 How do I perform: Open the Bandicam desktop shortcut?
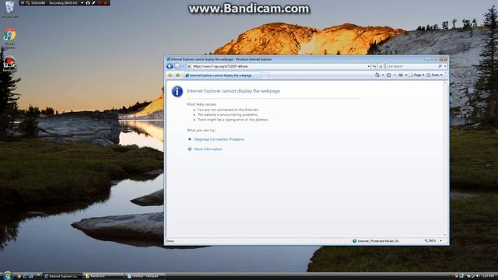pyautogui.click(x=9, y=64)
